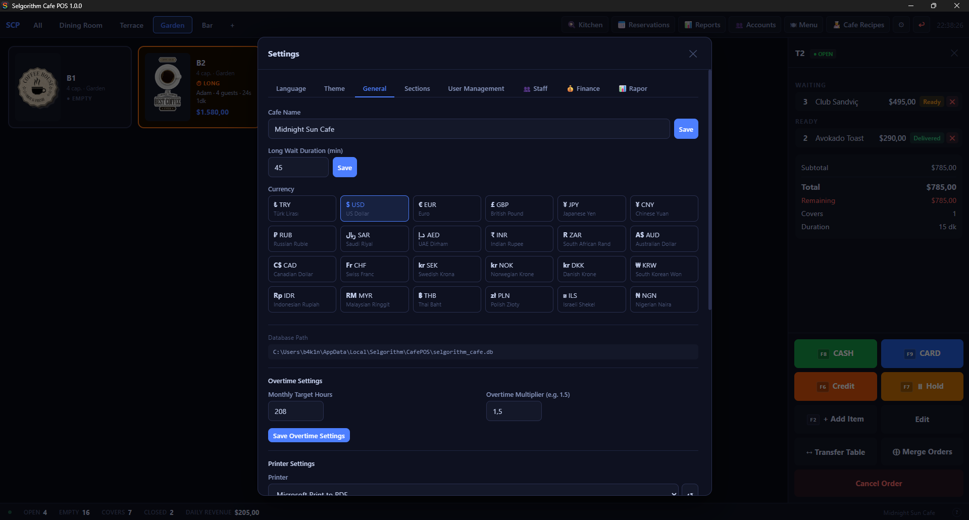Select SAR Saudi Riyal currency
The width and height of the screenshot is (969, 520).
pos(375,239)
